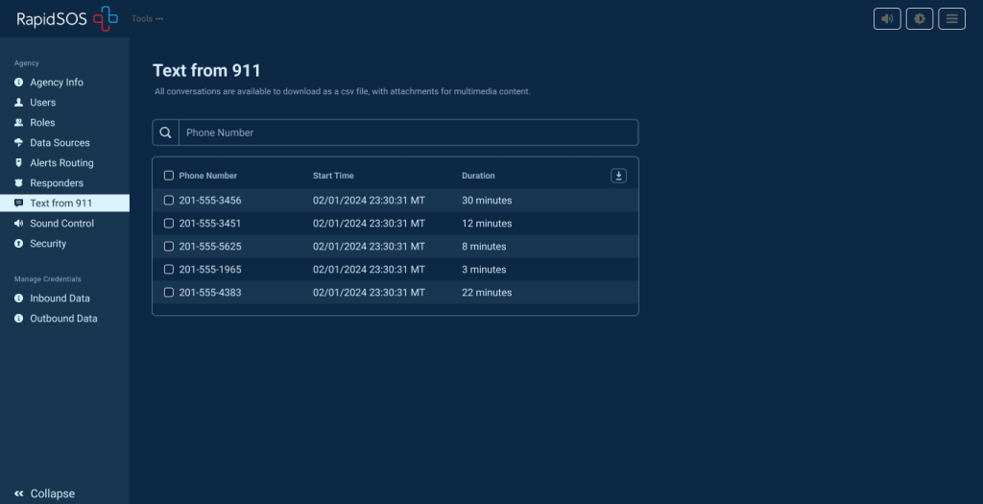Expand the Tools menu in header
This screenshot has height=504, width=983.
147,18
